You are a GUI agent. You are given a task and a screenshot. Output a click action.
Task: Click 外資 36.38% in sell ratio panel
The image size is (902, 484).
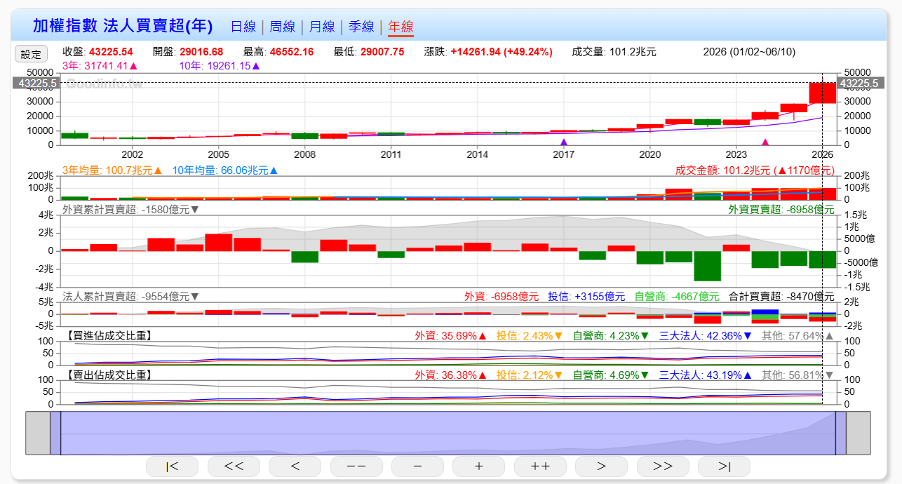tap(451, 375)
